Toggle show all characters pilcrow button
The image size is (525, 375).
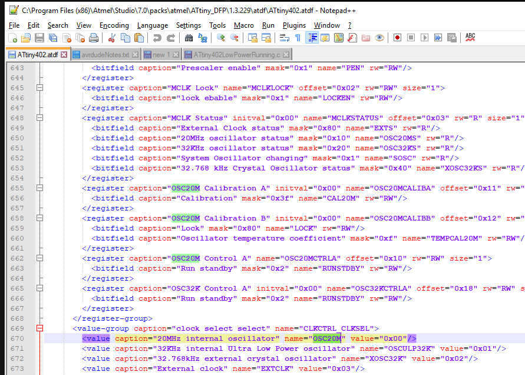click(298, 38)
